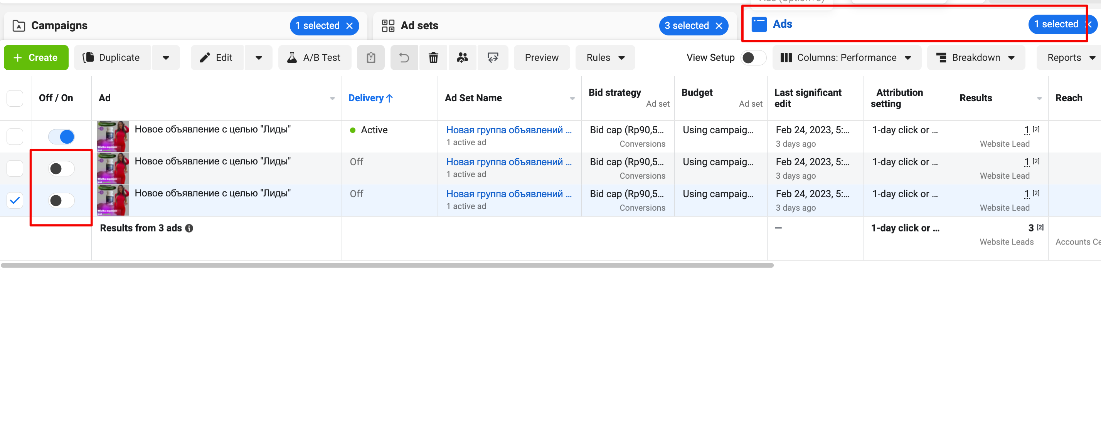The height and width of the screenshot is (424, 1101).
Task: Clear the Ad sets 3 selected filter
Action: pos(719,26)
